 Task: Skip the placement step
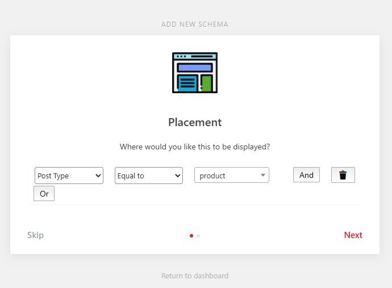coord(35,235)
